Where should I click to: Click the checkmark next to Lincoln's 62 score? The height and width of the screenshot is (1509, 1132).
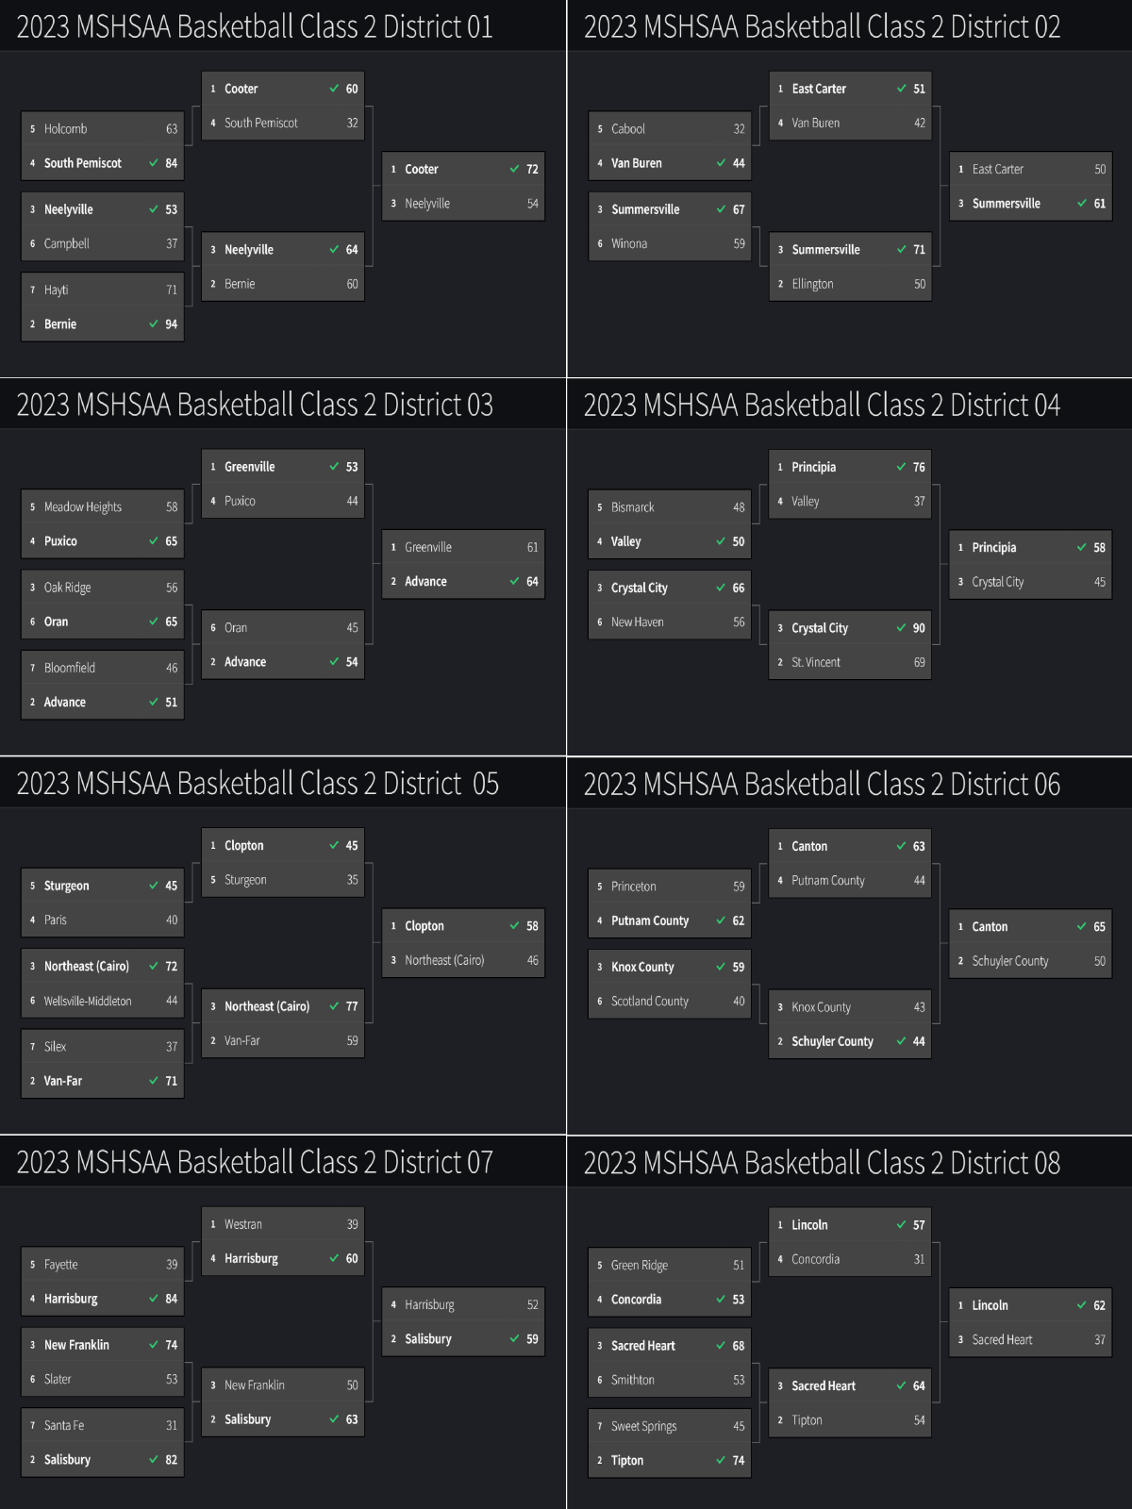pyautogui.click(x=1082, y=1305)
